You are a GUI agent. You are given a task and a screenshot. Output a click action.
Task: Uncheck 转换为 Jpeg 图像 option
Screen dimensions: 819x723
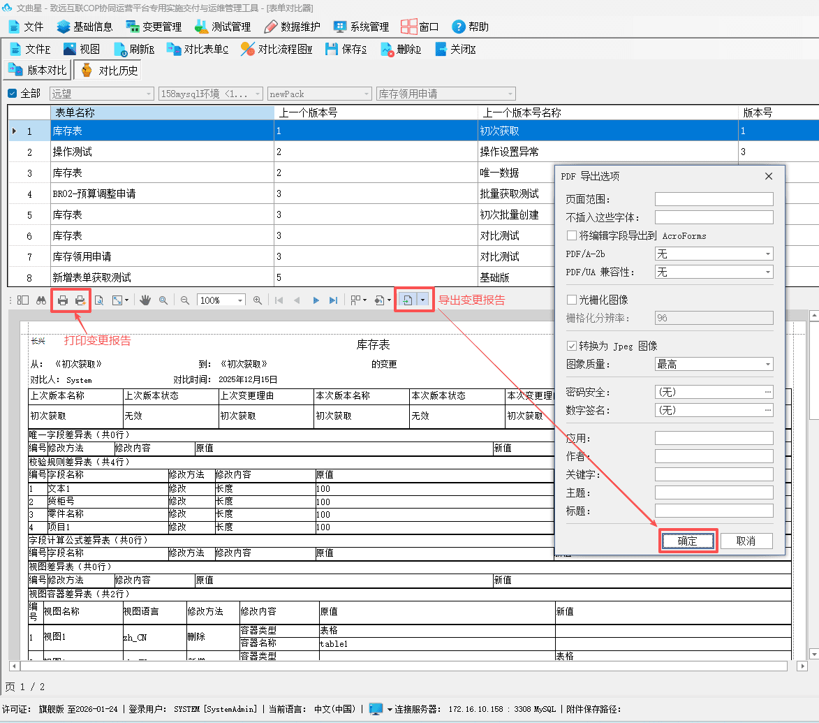coord(572,346)
